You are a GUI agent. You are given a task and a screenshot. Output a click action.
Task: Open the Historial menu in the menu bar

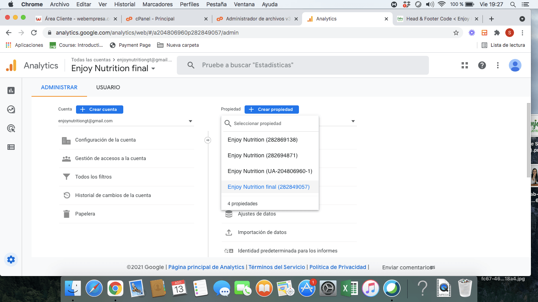(x=125, y=4)
